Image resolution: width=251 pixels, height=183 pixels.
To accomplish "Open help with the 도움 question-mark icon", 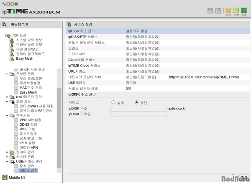I will [244, 10].
